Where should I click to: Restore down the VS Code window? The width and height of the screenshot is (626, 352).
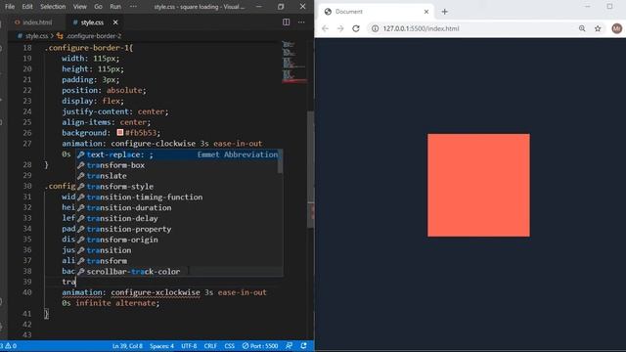point(281,7)
